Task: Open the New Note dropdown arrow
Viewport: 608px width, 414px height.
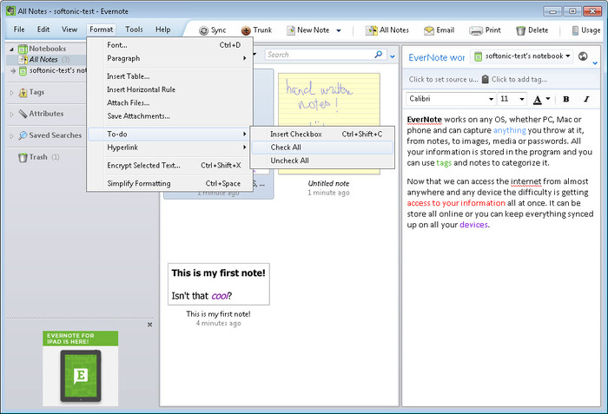Action: 339,30
